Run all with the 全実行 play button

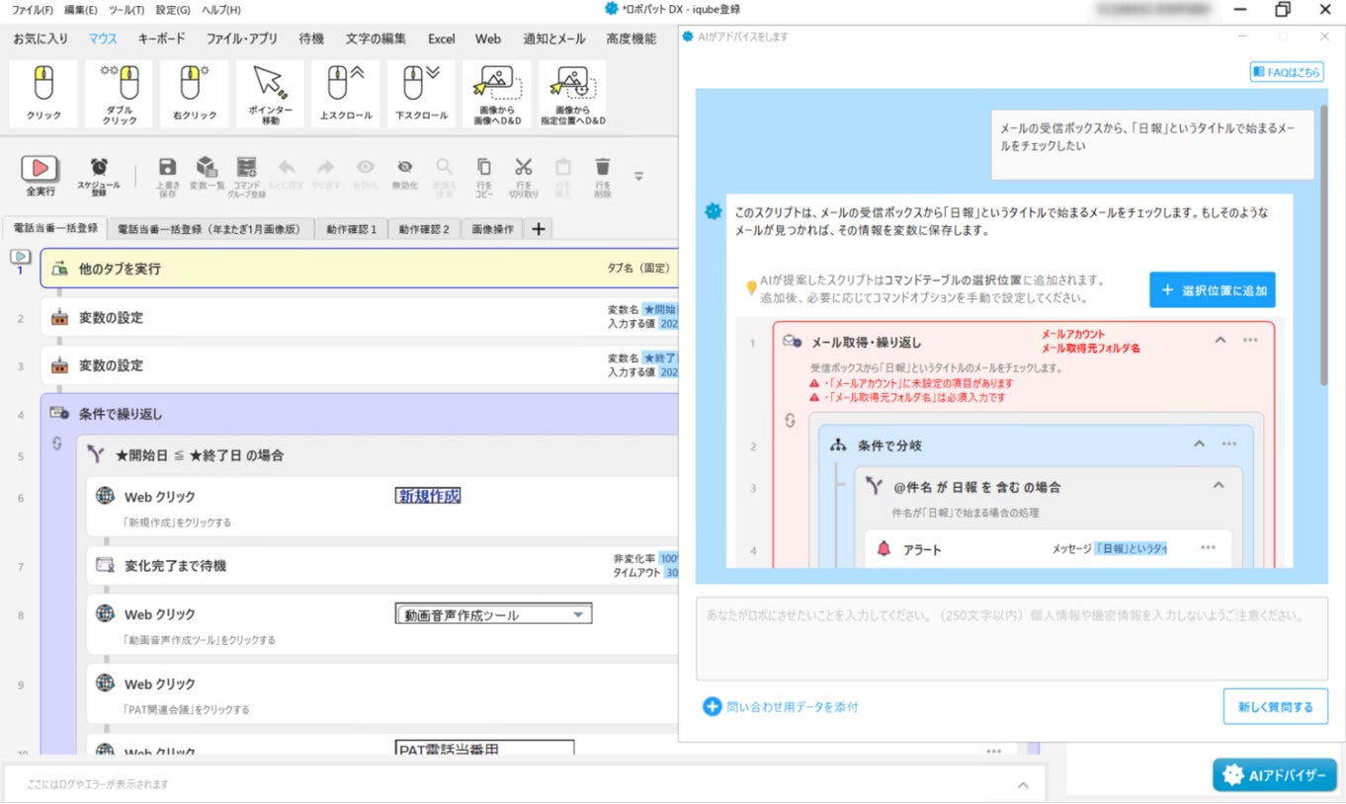tap(41, 176)
